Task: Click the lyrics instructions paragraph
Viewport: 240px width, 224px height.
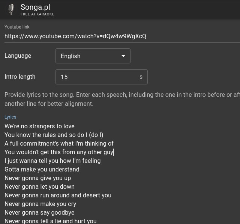Action: pyautogui.click(x=120, y=99)
